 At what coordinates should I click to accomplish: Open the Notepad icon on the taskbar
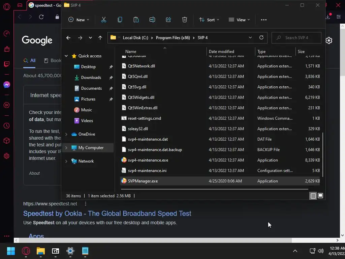pyautogui.click(x=85, y=251)
